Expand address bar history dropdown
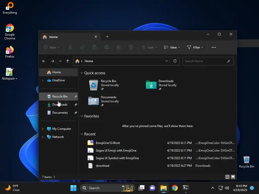Screen dimensions: 259x194 pyautogui.click(x=167, y=61)
